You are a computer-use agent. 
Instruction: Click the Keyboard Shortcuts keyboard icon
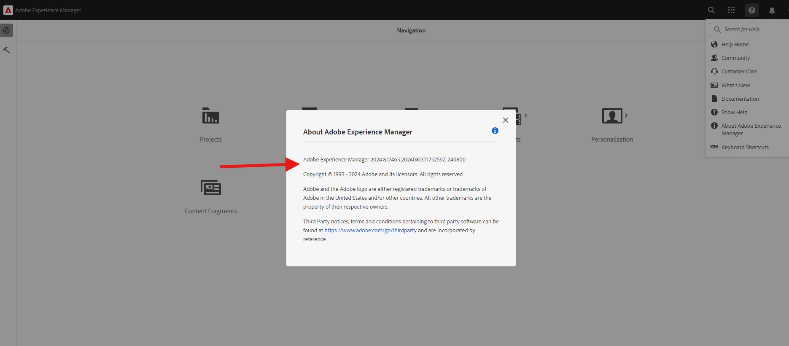714,147
